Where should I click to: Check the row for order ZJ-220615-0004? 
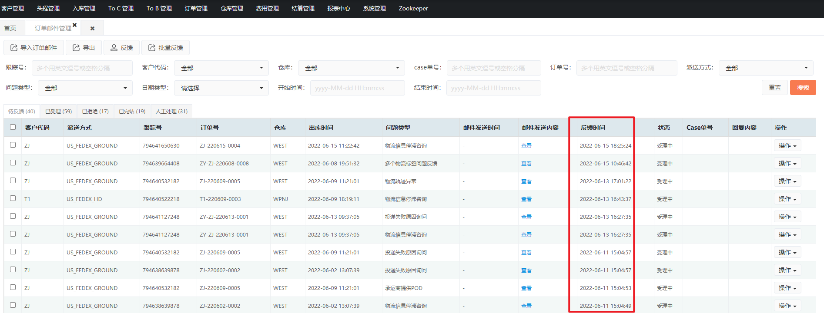(x=13, y=145)
